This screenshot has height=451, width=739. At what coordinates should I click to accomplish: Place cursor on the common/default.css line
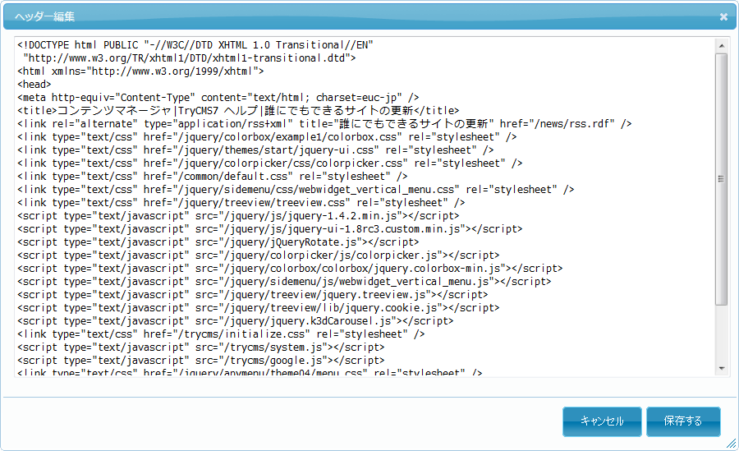pyautogui.click(x=212, y=177)
